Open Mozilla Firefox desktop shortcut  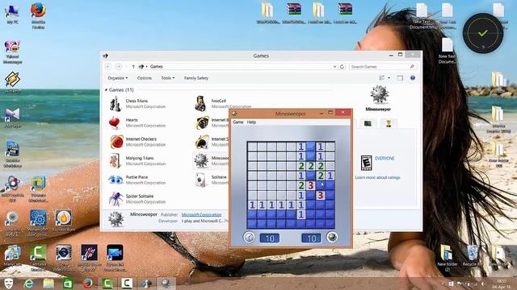(38, 15)
